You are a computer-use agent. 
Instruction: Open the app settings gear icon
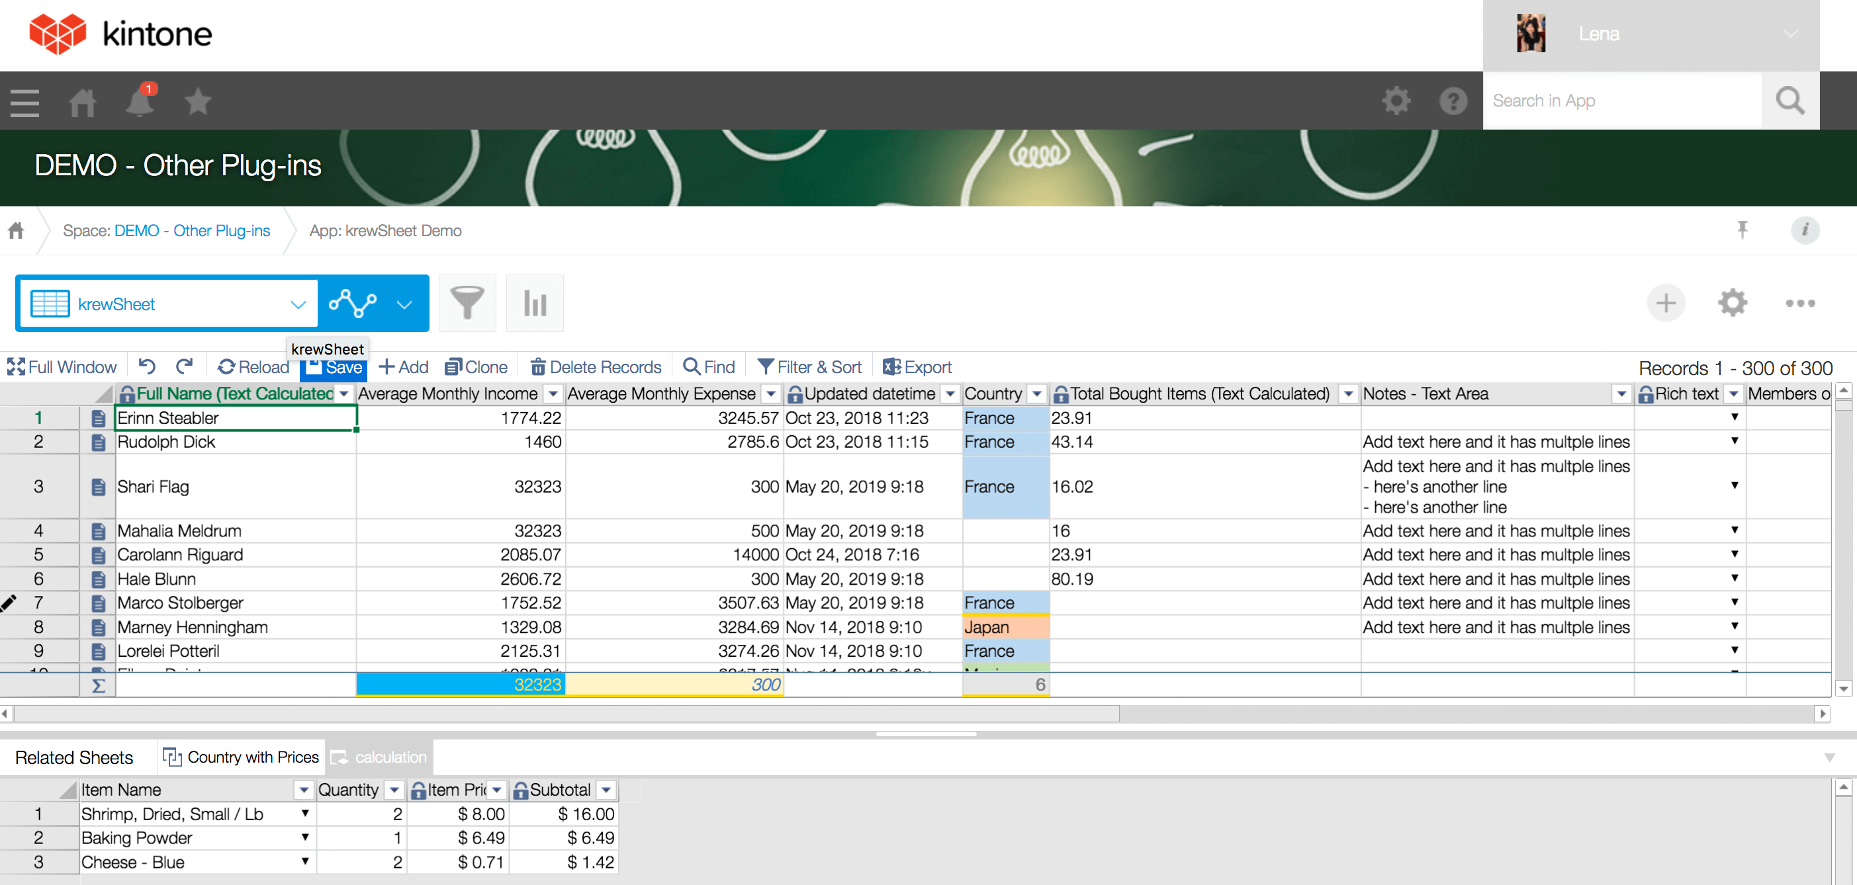click(x=1733, y=303)
